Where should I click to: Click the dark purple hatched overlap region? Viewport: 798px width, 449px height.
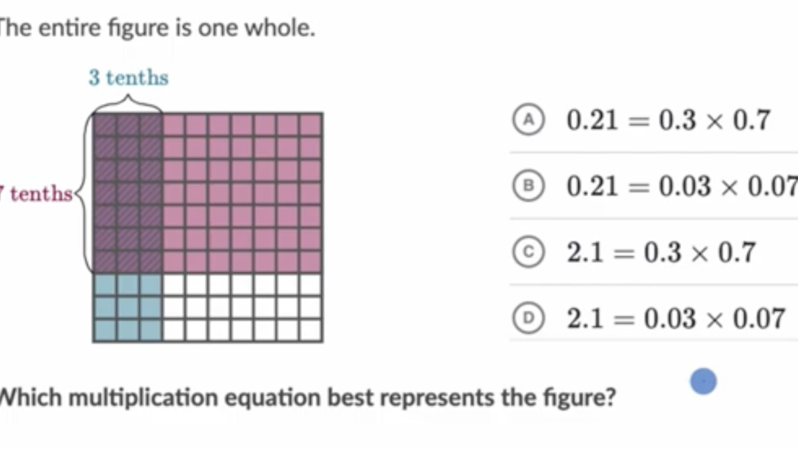click(x=128, y=193)
